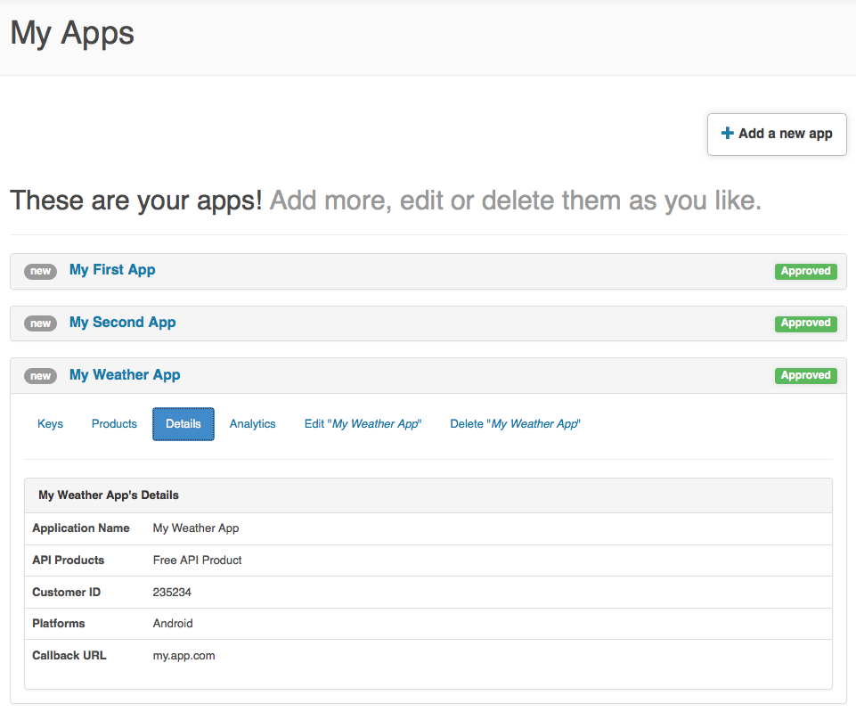Switch to the Keys tab
Viewport: 856px width, 712px height.
(x=50, y=424)
